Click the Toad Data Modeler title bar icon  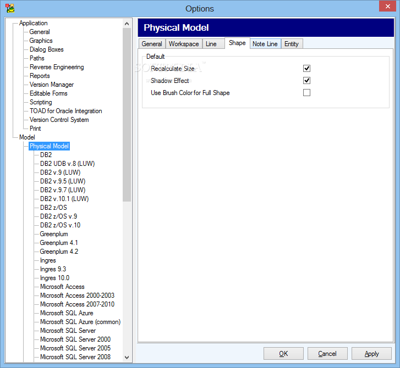(x=10, y=8)
